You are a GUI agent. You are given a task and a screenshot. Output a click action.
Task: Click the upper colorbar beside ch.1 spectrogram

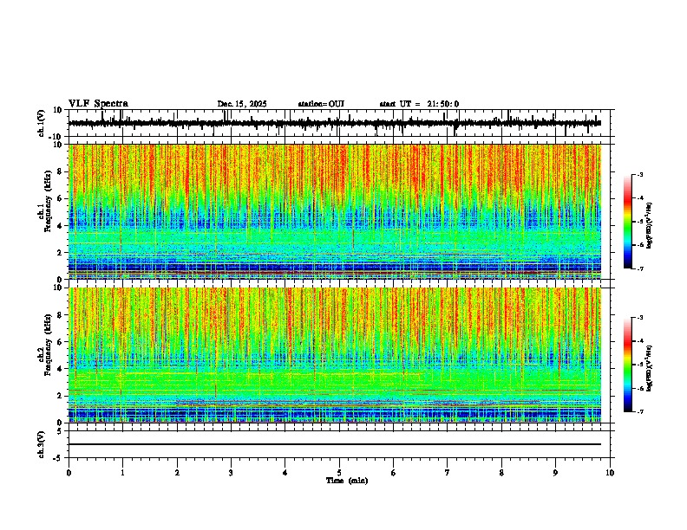[628, 222]
